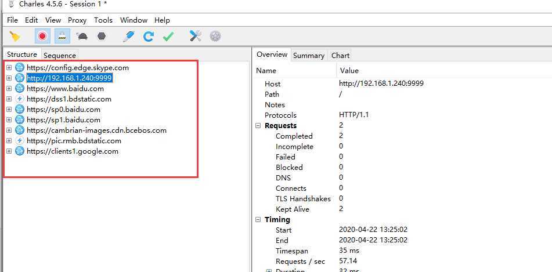The image size is (552, 272).
Task: Open the Edit menu
Action: pyautogui.click(x=31, y=20)
